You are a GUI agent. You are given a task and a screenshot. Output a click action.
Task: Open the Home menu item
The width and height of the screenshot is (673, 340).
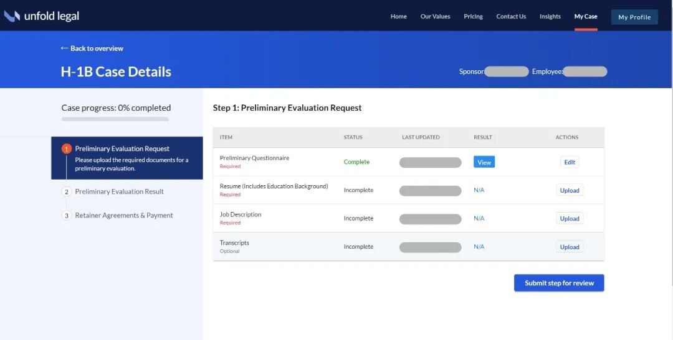coord(398,16)
